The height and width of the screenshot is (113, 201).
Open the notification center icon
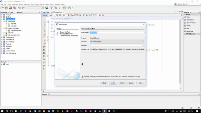click(x=197, y=111)
